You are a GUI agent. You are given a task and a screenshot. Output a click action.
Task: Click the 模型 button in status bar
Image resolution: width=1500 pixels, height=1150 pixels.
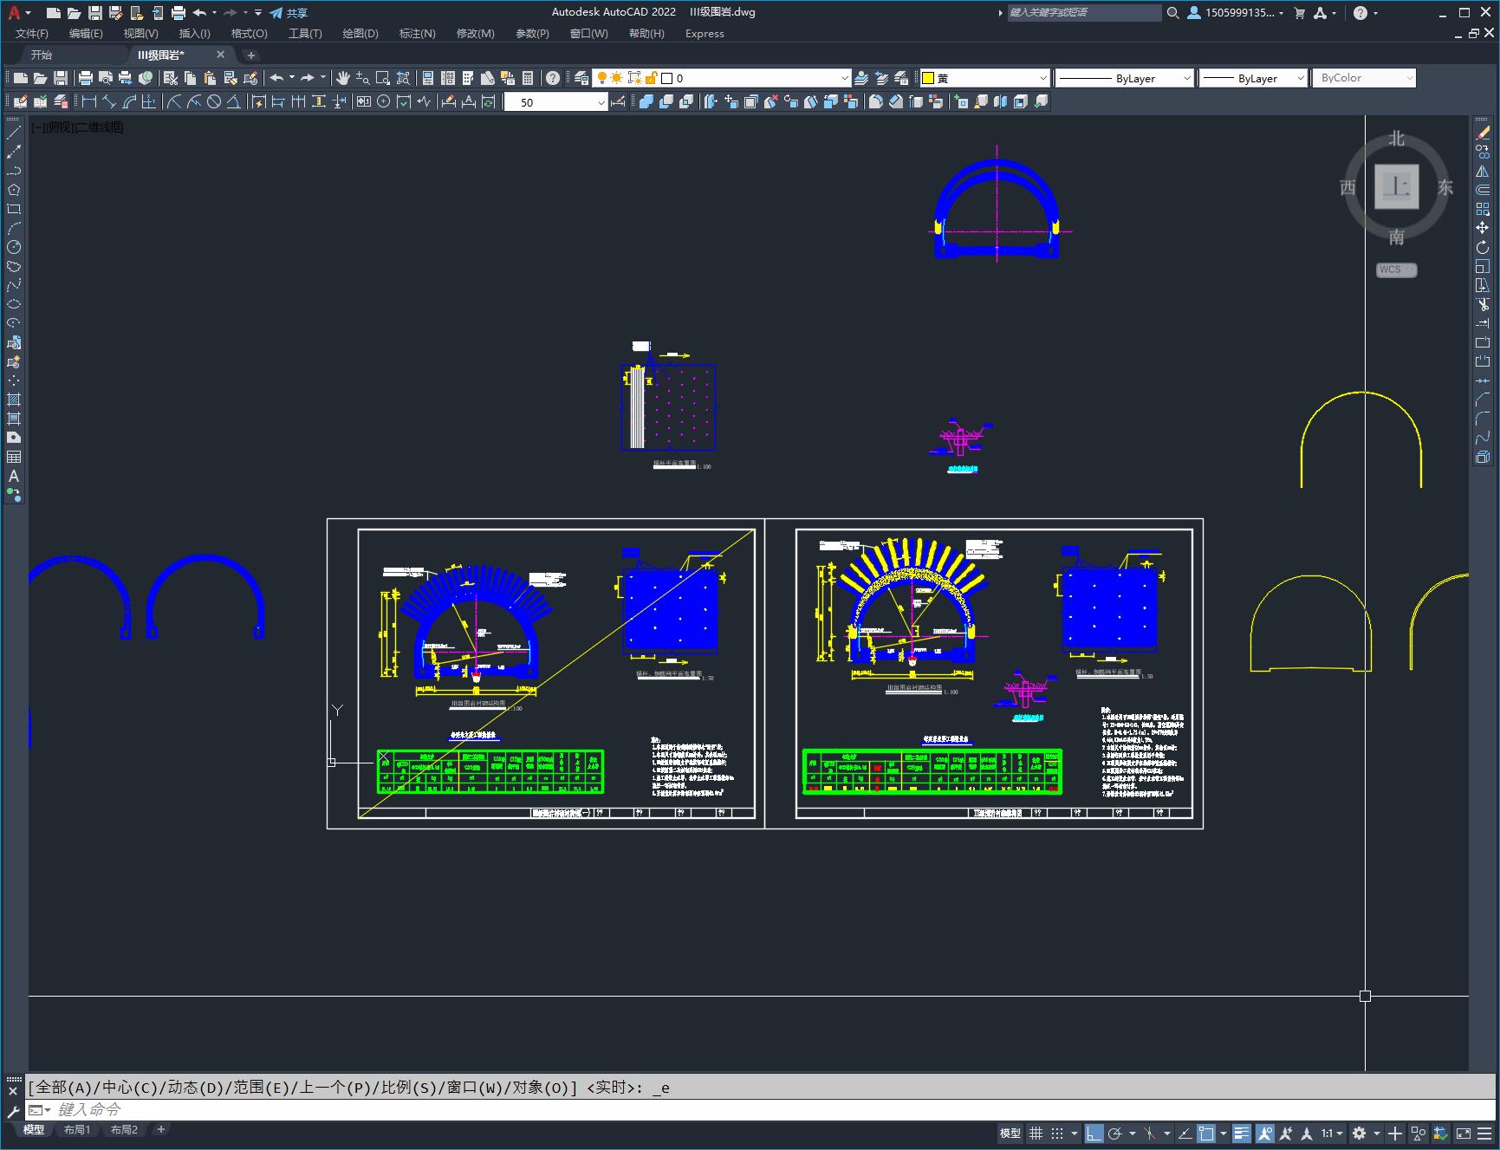(1010, 1133)
